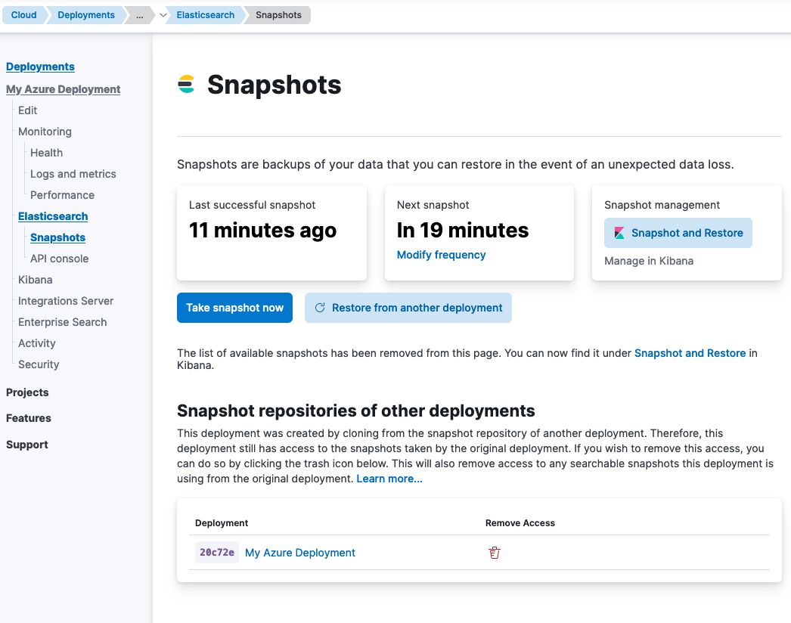This screenshot has width=791, height=623.
Task: Follow the Learn more link
Action: click(389, 479)
